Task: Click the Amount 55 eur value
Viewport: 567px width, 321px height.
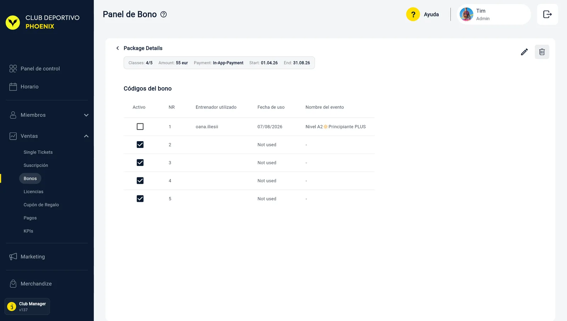Action: tap(182, 63)
